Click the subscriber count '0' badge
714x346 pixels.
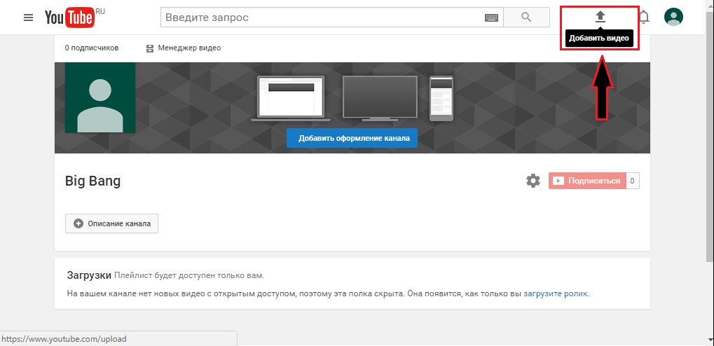tap(633, 181)
